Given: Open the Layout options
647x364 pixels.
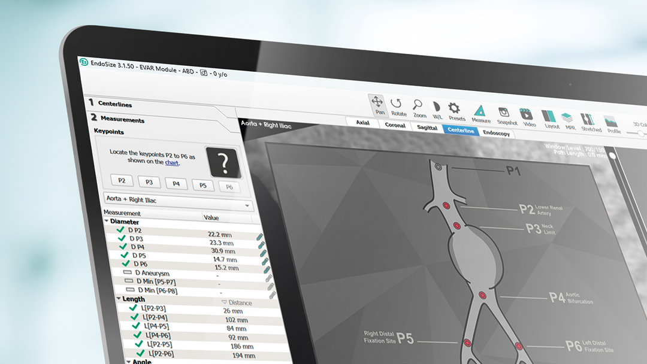Looking at the screenshot, I should tap(550, 119).
